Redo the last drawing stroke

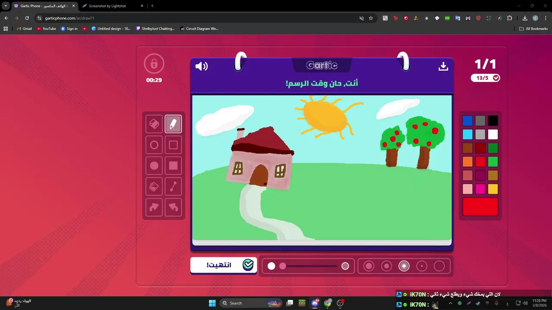point(154,207)
